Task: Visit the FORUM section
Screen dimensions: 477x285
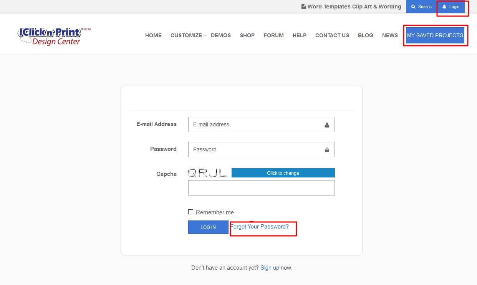Action: tap(273, 35)
